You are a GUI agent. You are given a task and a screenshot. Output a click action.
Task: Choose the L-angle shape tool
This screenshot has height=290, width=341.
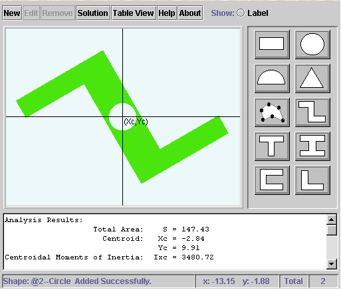pyautogui.click(x=312, y=180)
